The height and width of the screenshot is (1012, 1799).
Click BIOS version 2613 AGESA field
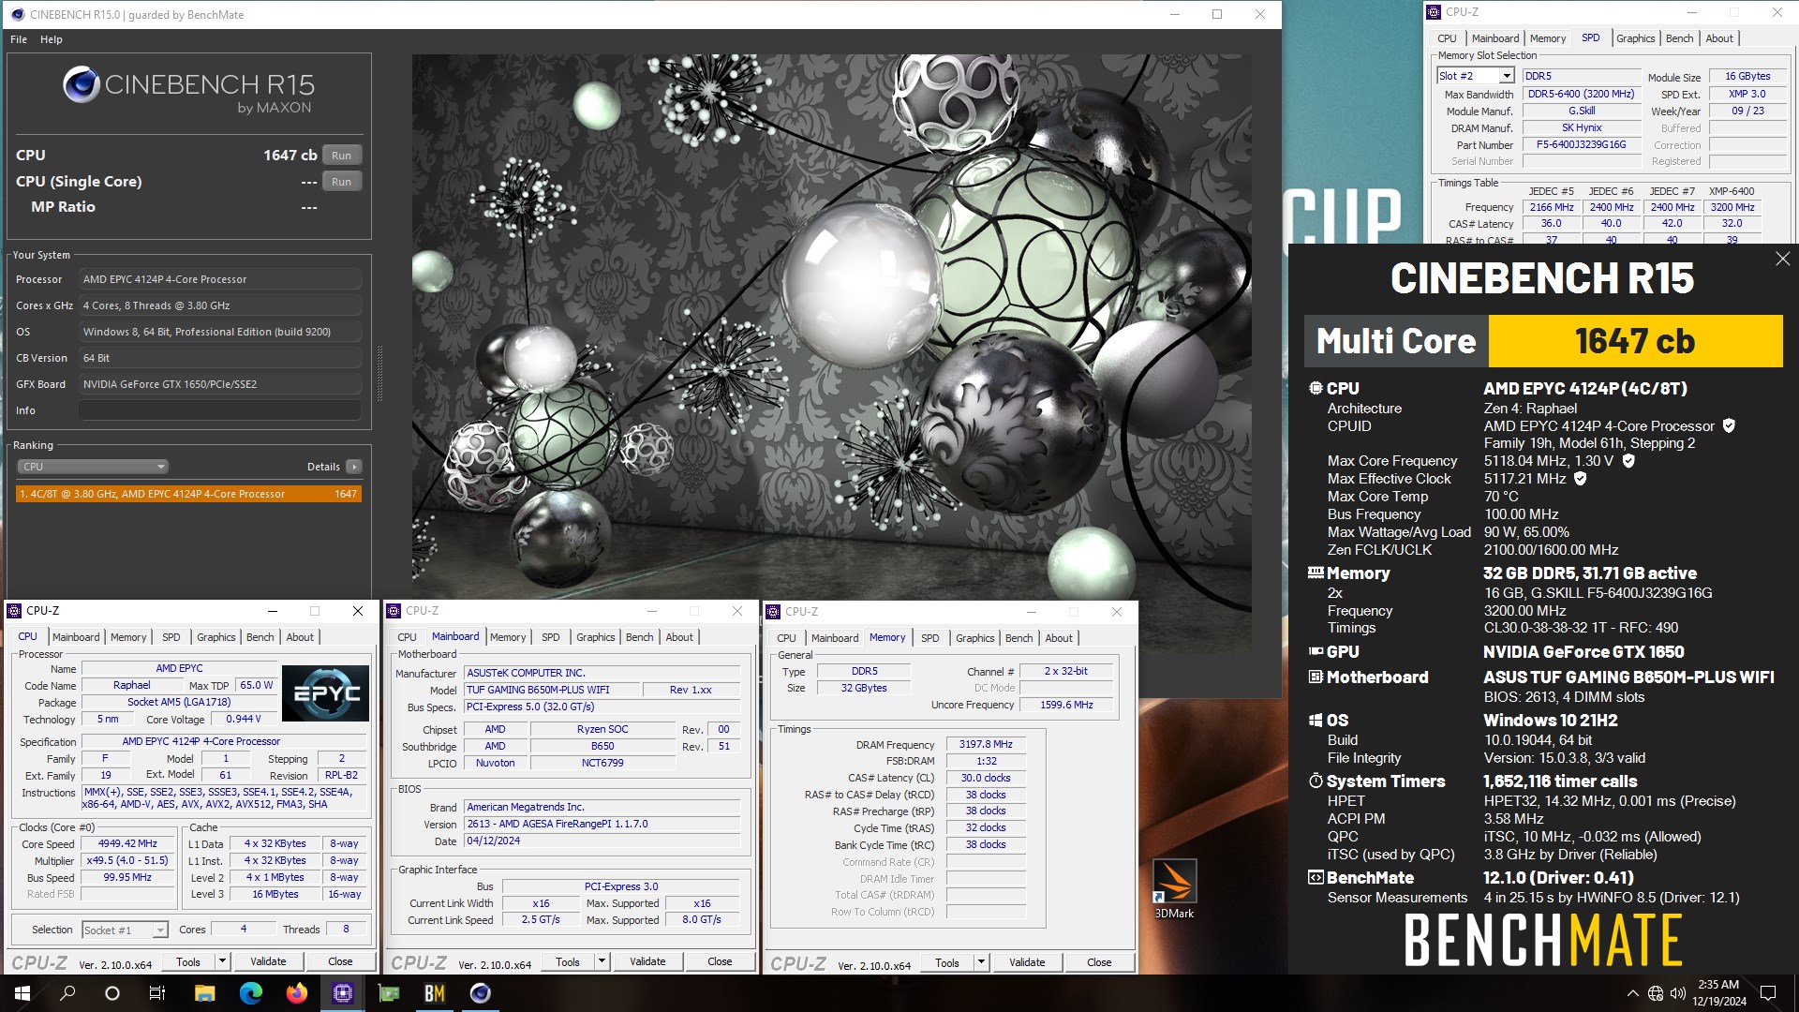[x=602, y=825]
